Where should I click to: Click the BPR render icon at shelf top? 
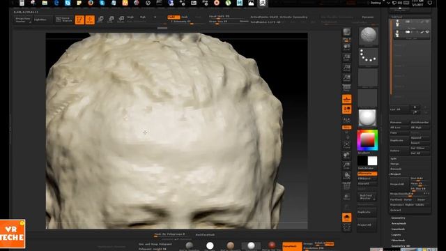click(346, 32)
